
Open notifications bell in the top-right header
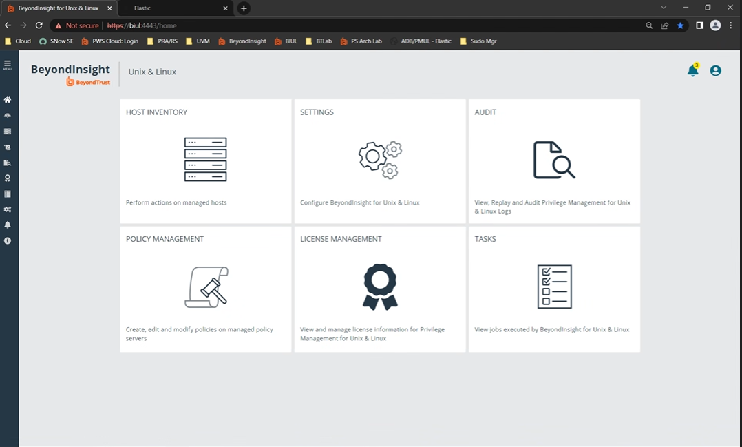[692, 71]
